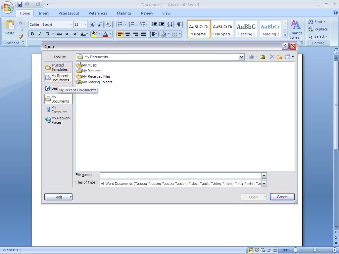Save document via Quick Access icon
The image size is (339, 254).
20,4
